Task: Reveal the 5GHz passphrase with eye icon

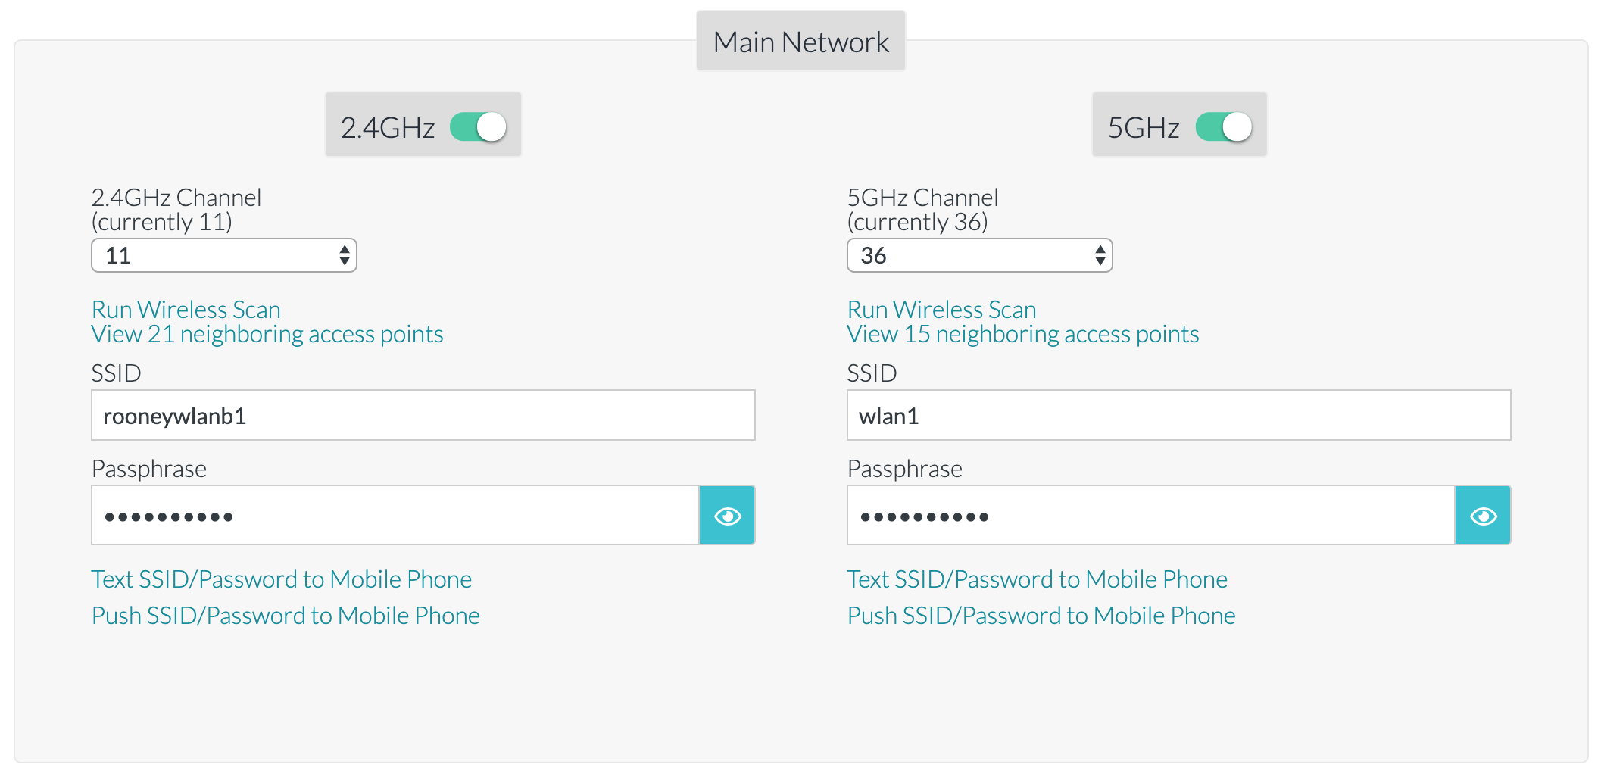Action: [x=1483, y=516]
